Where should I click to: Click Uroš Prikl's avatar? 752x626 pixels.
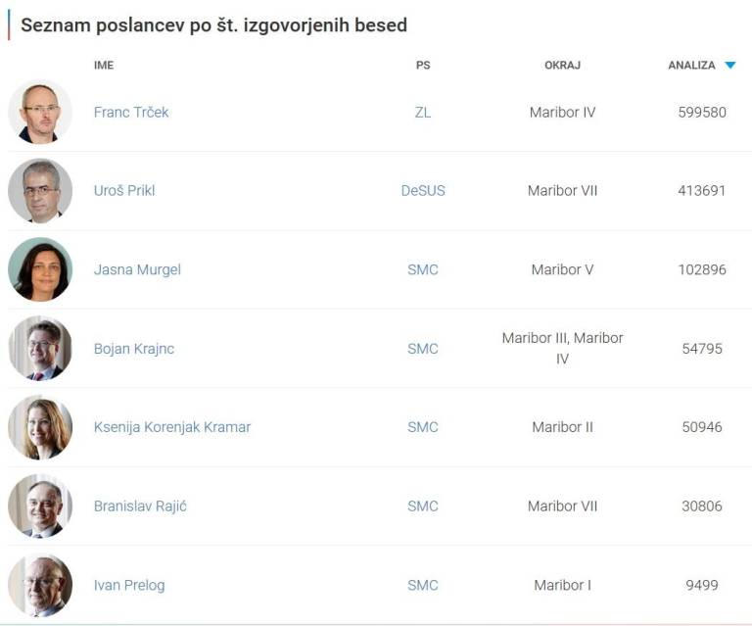point(40,190)
